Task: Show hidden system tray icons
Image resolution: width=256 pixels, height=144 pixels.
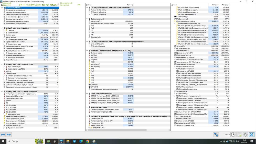Action: (x=221, y=141)
